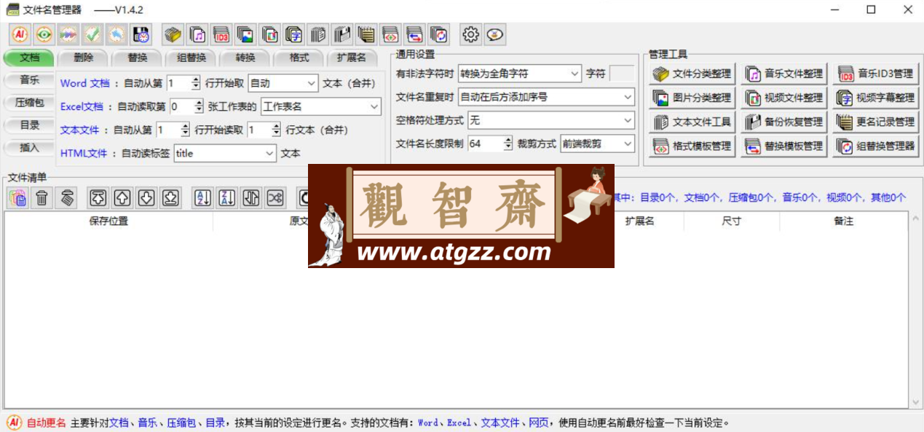Switch to the 替换 tab
This screenshot has width=924, height=432.
pos(138,58)
